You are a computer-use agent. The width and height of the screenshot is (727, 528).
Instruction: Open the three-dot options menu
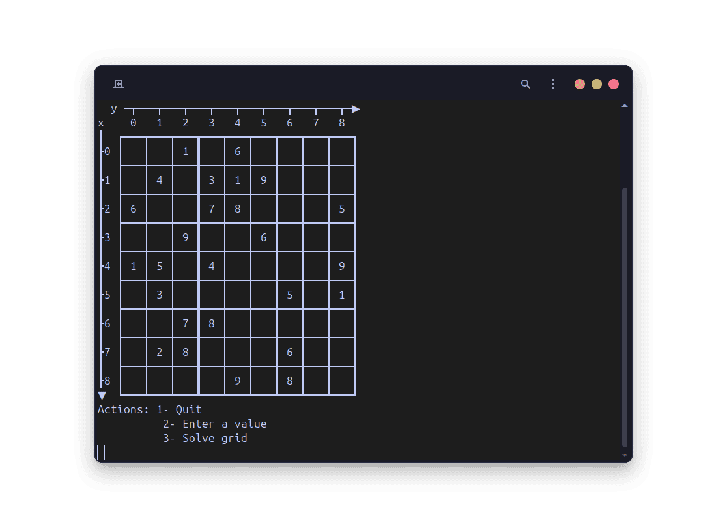552,84
